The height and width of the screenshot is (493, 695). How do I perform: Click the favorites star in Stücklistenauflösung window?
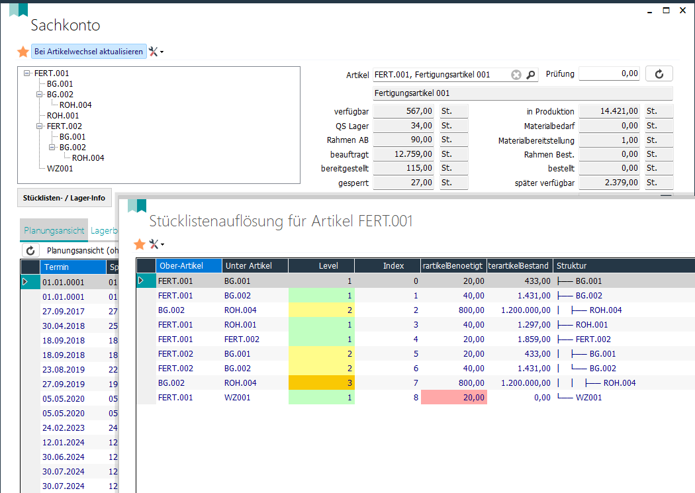tap(140, 244)
